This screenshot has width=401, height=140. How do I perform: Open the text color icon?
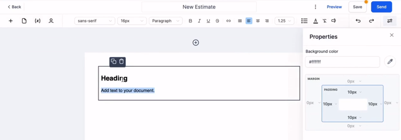pos(316,21)
